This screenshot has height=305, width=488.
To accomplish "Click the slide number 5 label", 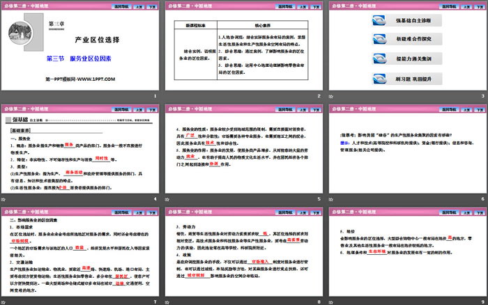I will [x=319, y=199].
